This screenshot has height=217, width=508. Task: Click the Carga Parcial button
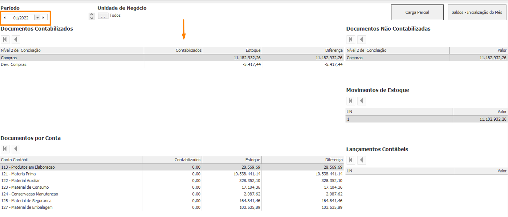[417, 12]
